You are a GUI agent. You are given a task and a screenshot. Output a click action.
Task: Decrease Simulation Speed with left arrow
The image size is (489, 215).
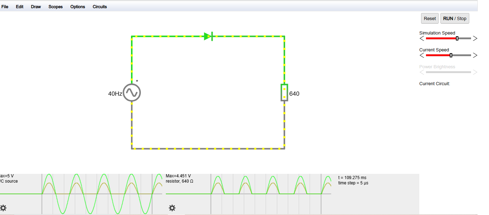click(422, 38)
